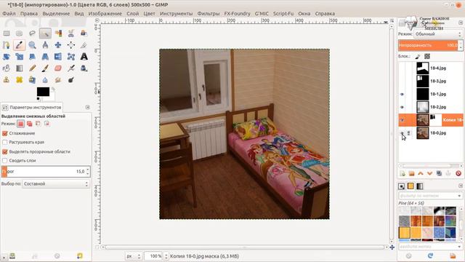Select the Dodge/Burn tool

tap(71, 80)
